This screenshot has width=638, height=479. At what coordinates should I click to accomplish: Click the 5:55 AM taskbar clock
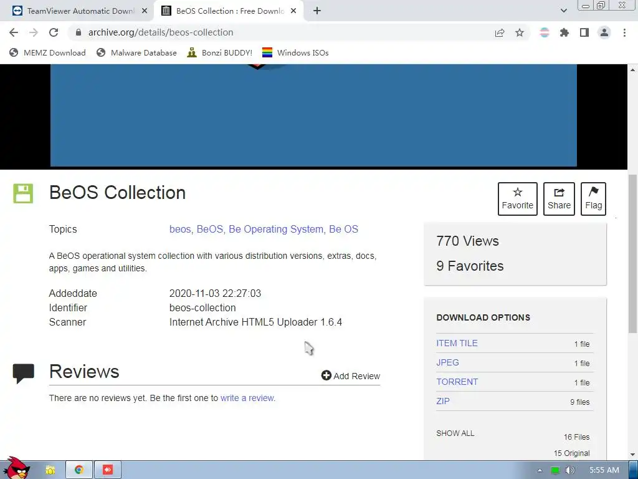604,470
